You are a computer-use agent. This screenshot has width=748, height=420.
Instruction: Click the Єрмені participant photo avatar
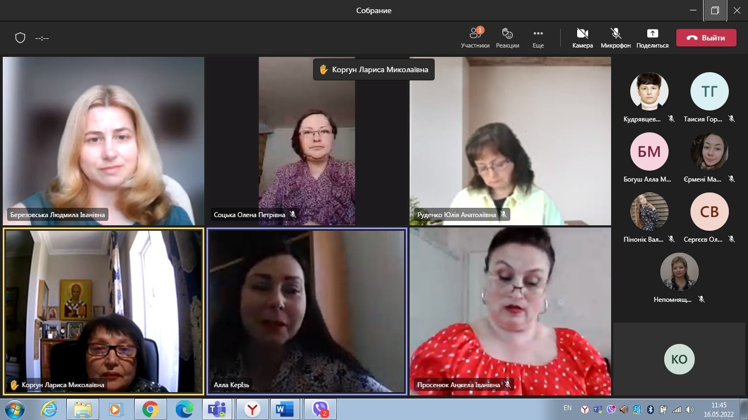click(710, 151)
